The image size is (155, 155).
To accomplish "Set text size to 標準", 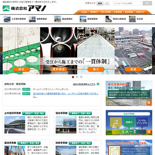I will pos(100,3).
